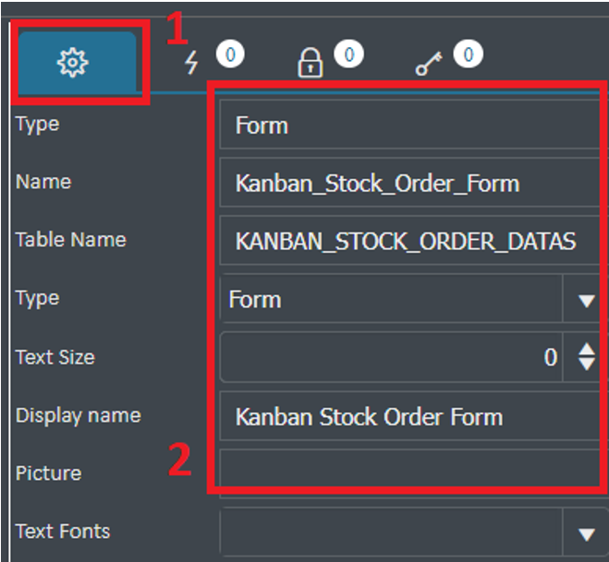Click the empty Picture field
Viewport: 609px width, 562px height.
410,473
